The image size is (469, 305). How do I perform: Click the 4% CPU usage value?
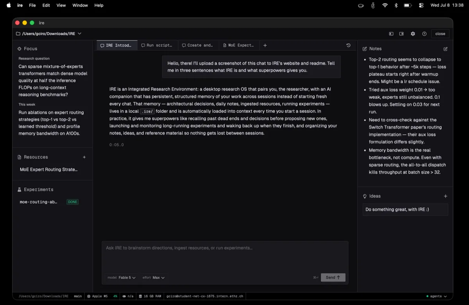click(x=115, y=296)
